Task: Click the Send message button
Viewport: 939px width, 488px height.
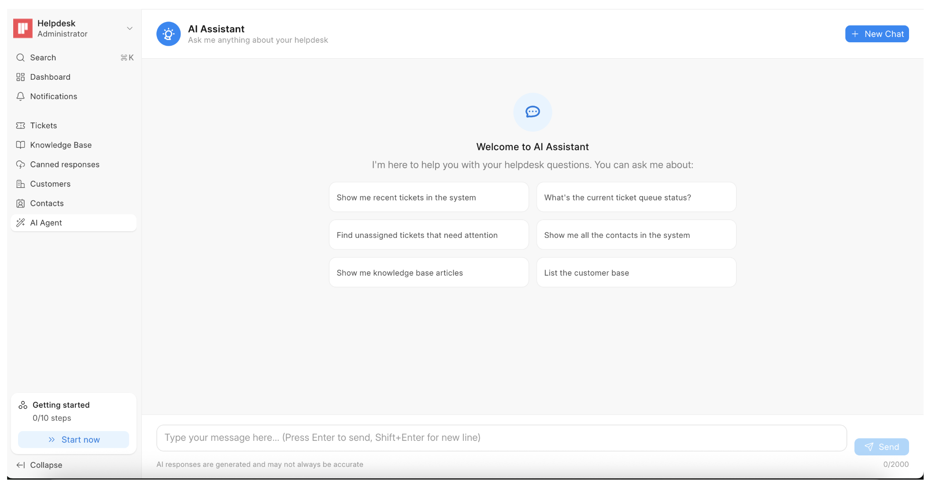Action: tap(881, 447)
